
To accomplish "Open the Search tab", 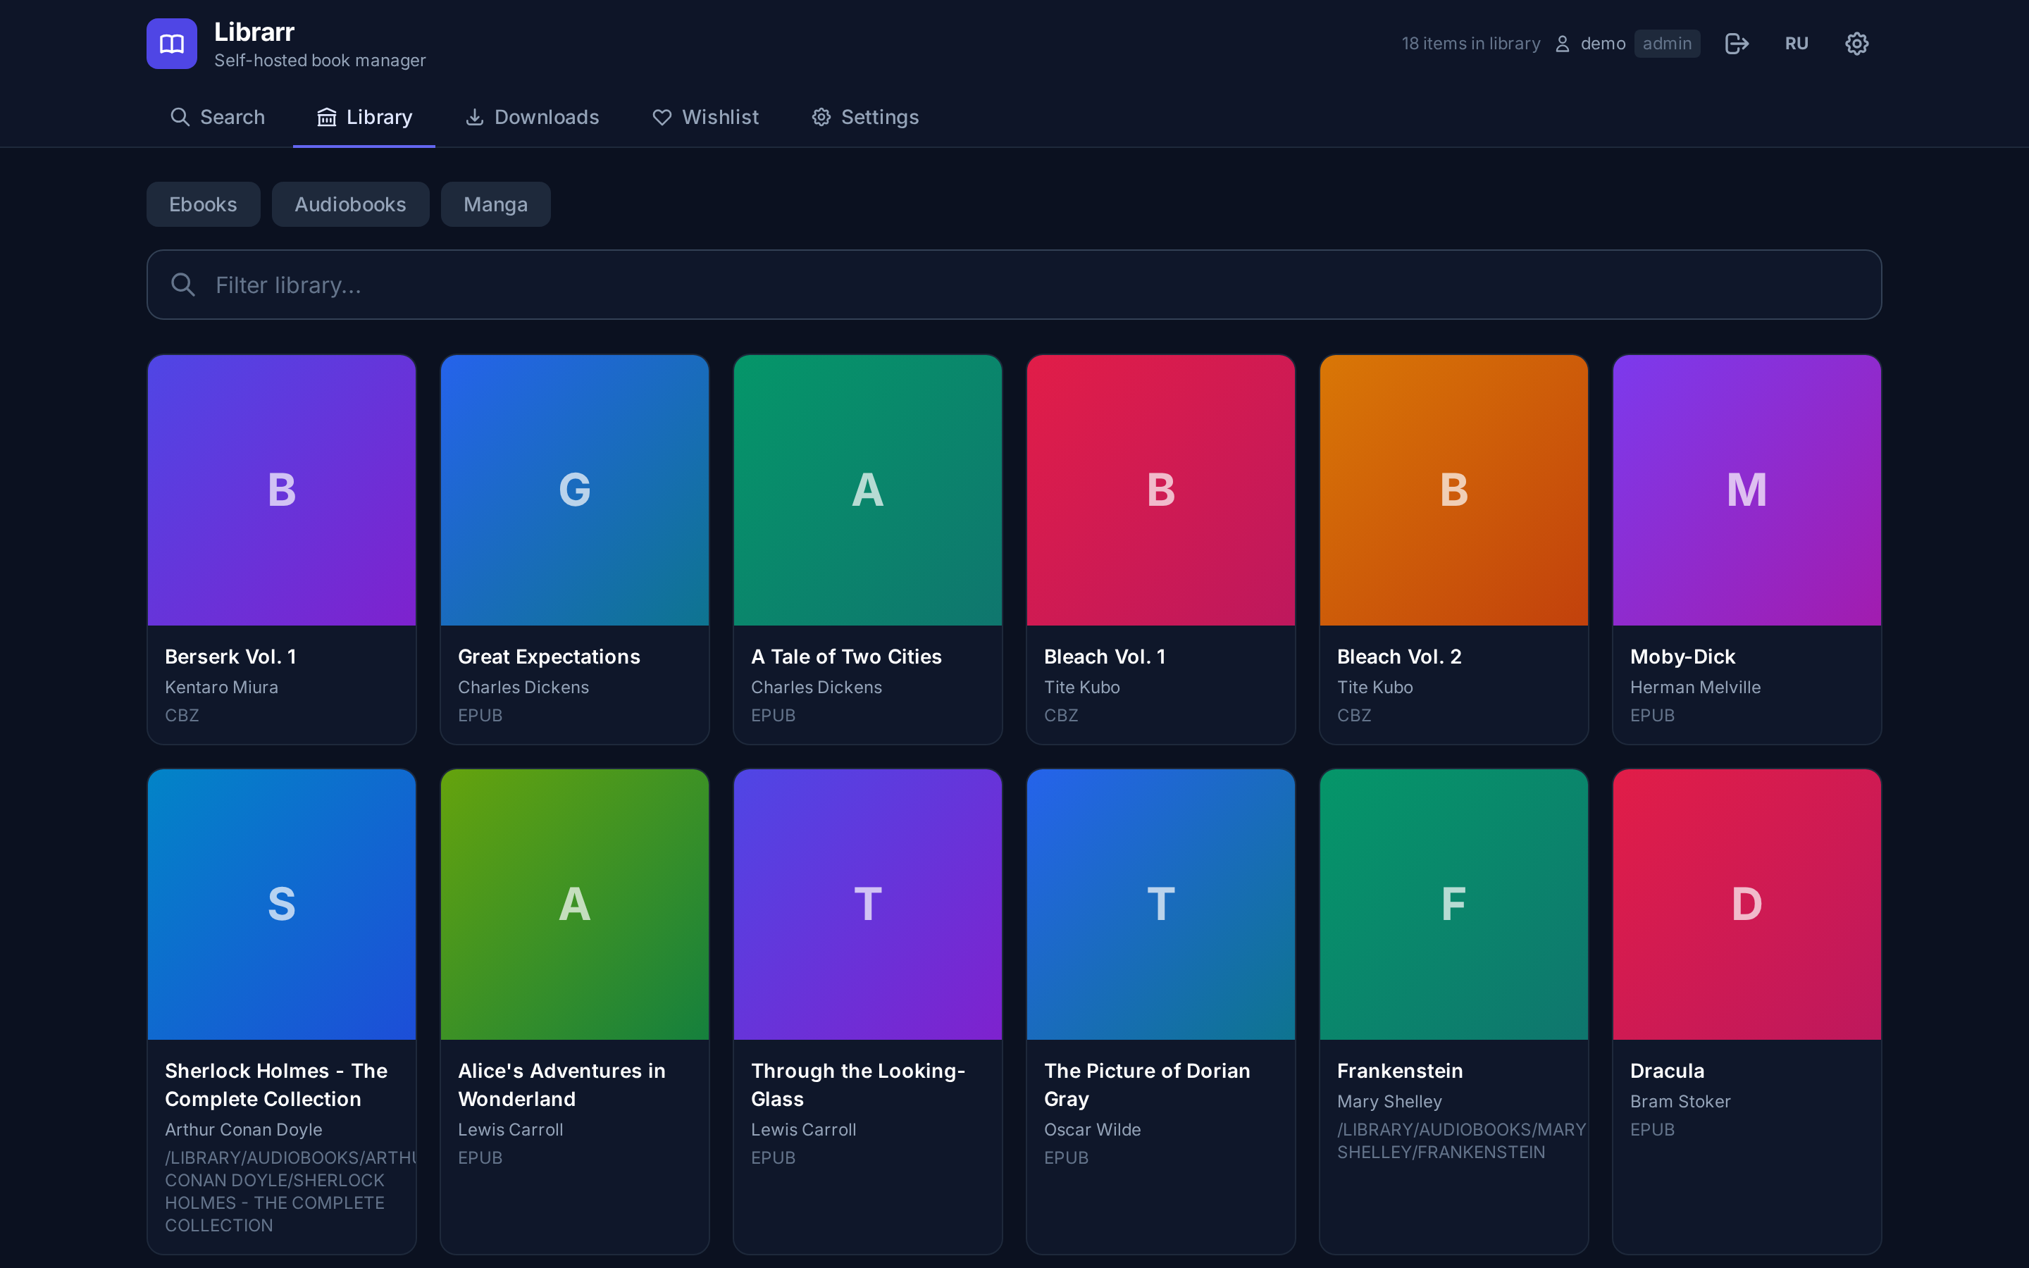I will 217,116.
